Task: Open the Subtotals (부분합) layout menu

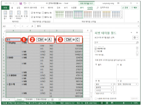Action: pyautogui.click(x=5, y=15)
